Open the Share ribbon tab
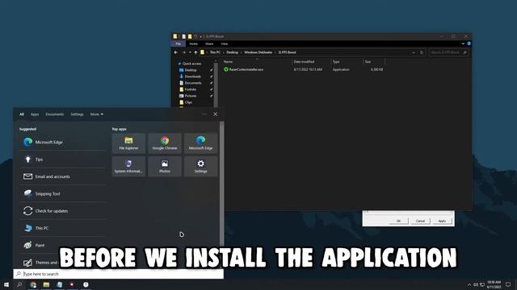This screenshot has width=517, height=290. (x=209, y=43)
